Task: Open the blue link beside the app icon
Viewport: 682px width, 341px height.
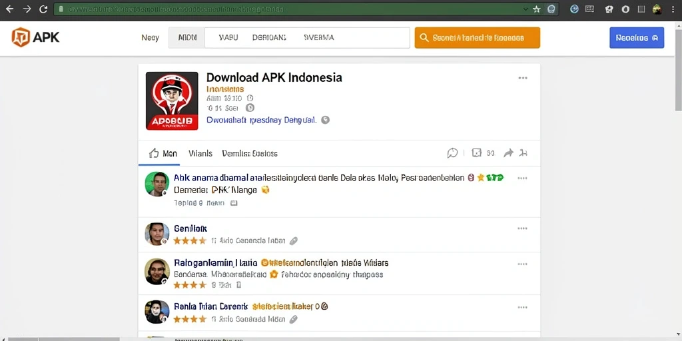Action: coord(261,120)
